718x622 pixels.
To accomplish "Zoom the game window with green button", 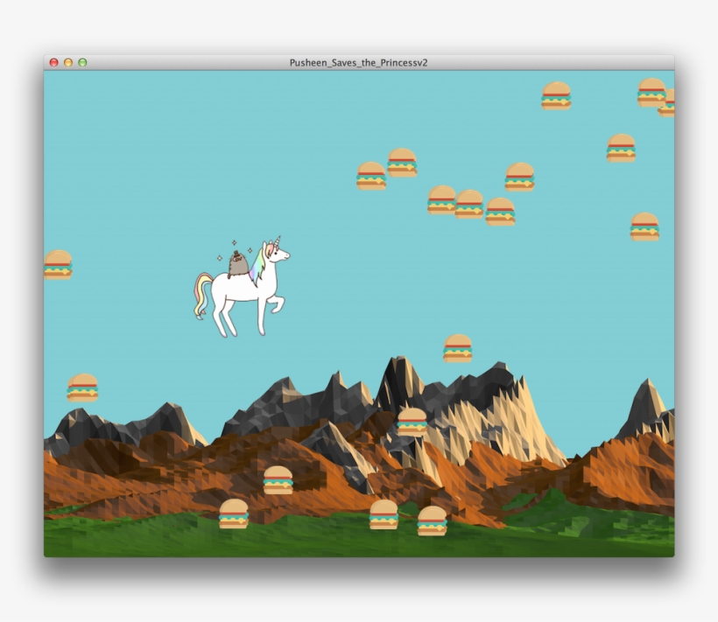I will pyautogui.click(x=82, y=63).
